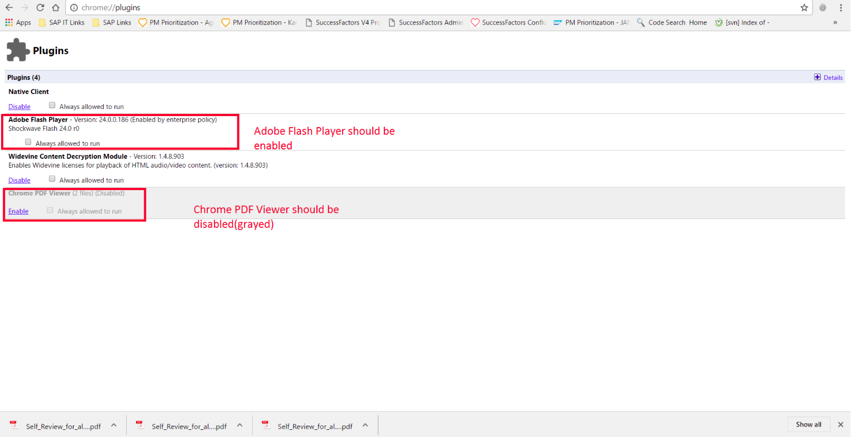Expand options for the first downloaded PDF
This screenshot has height=437, width=851.
pos(114,425)
